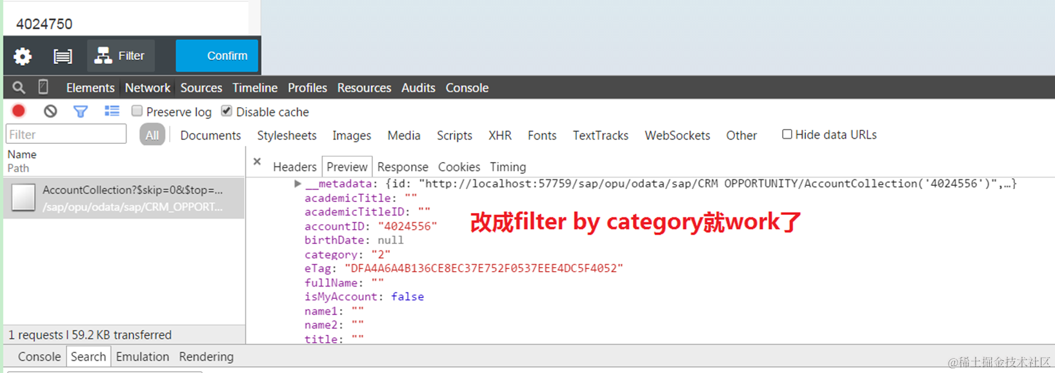The width and height of the screenshot is (1055, 373).
Task: Toggle the blue filter funnel icon
Action: coord(81,112)
